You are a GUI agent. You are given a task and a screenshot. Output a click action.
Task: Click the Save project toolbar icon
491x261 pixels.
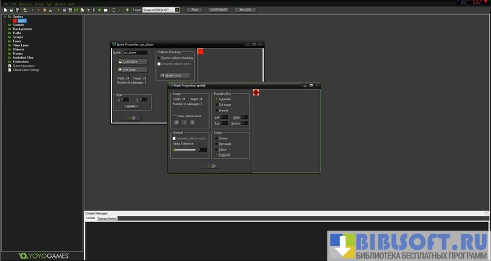click(18, 10)
